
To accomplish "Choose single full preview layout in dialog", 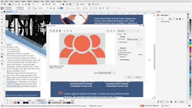I will point(51,31).
